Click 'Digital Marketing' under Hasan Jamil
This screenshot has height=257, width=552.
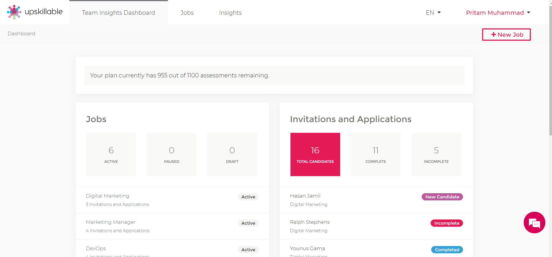(x=309, y=204)
